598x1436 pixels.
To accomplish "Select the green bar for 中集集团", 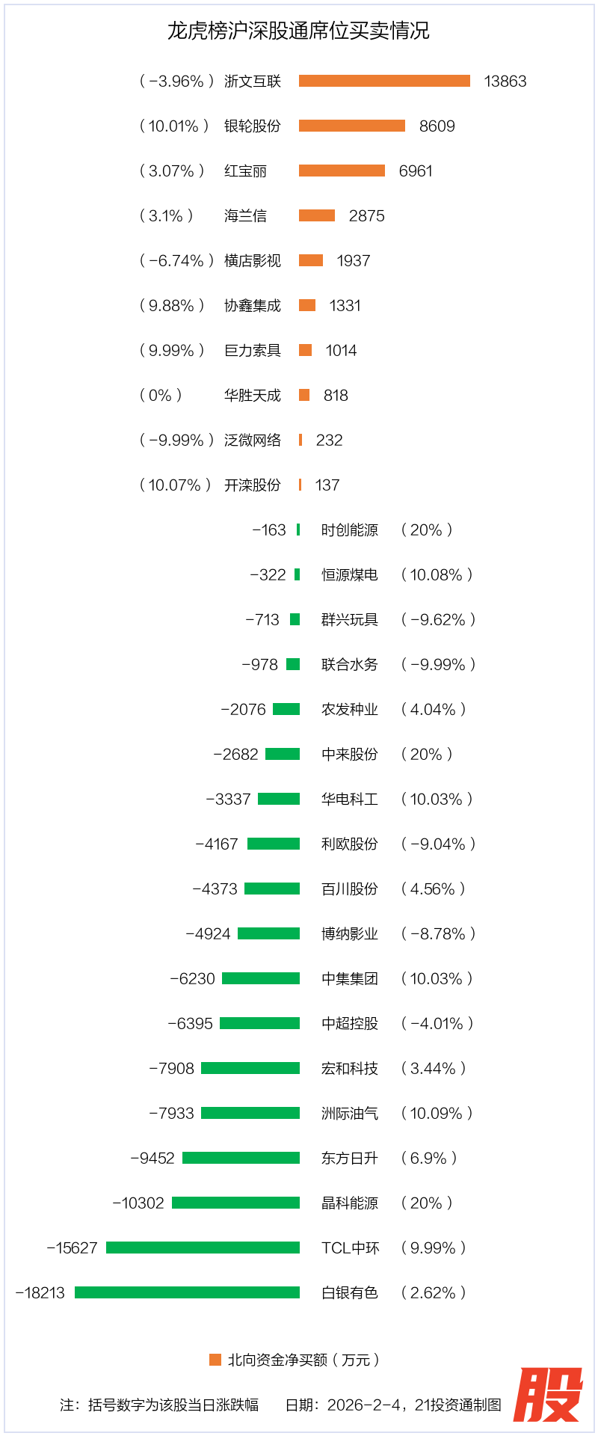I will 261,978.
